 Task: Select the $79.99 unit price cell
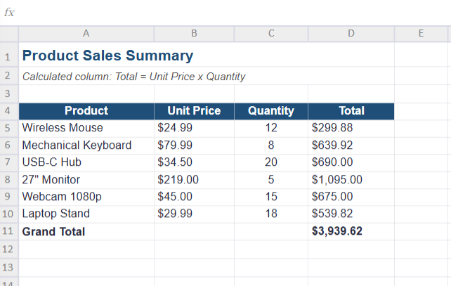[x=194, y=145]
